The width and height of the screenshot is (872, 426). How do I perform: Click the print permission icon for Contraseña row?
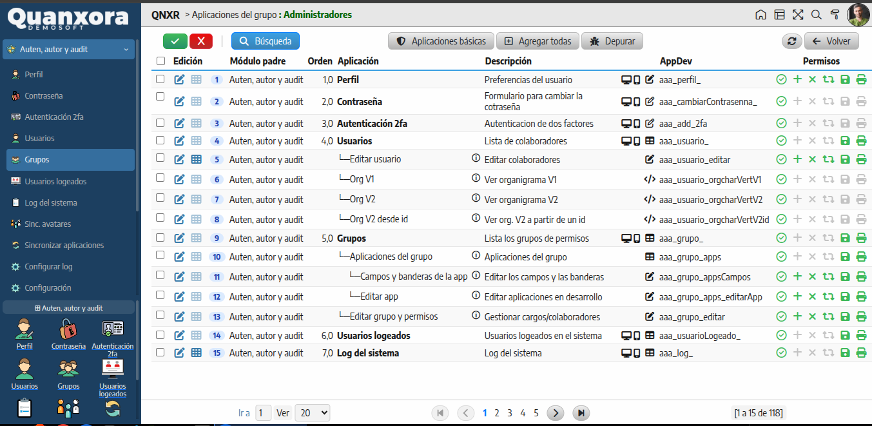tap(861, 101)
